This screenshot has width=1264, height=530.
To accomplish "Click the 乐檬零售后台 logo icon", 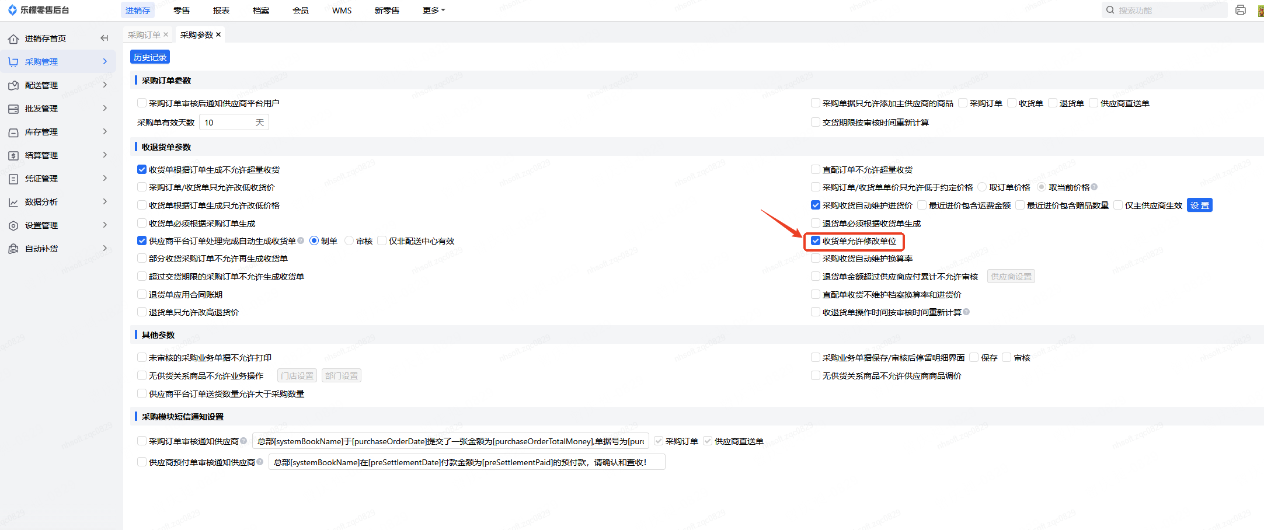I will pyautogui.click(x=12, y=10).
